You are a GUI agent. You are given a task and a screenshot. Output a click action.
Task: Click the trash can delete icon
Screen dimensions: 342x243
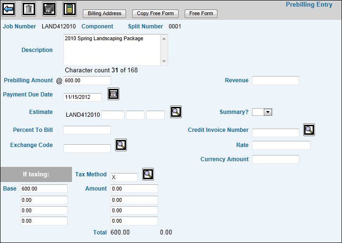(29, 9)
